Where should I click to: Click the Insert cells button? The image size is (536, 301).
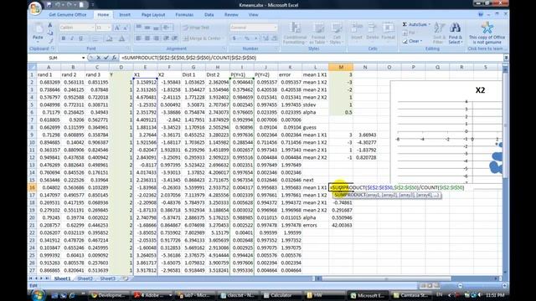coord(357,32)
